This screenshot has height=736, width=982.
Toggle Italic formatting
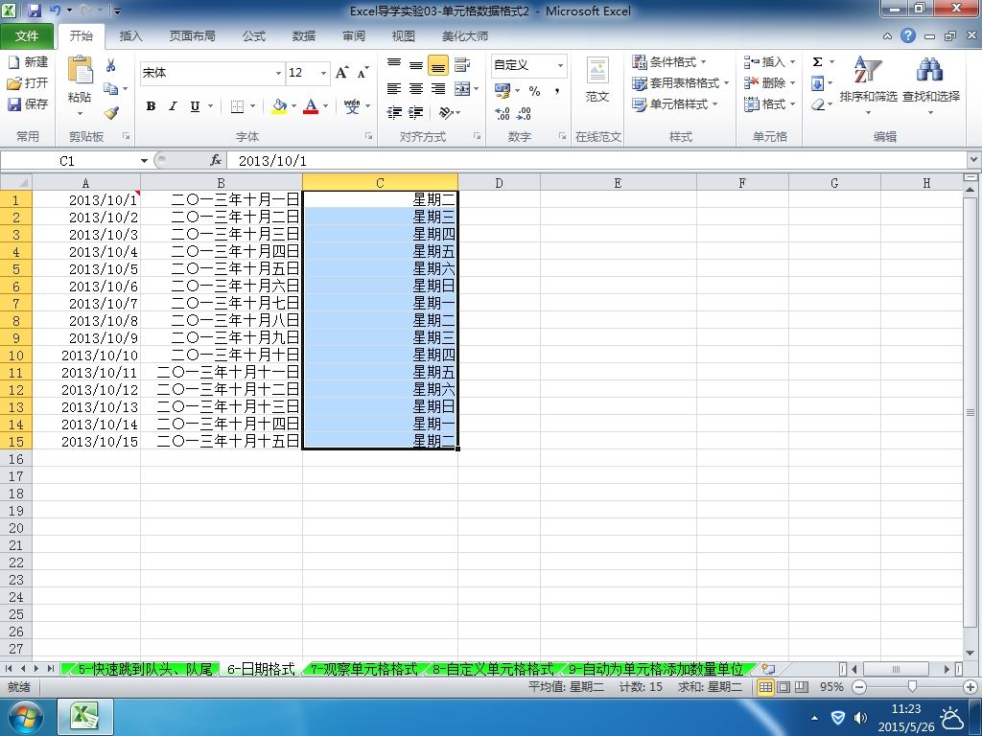coord(173,106)
